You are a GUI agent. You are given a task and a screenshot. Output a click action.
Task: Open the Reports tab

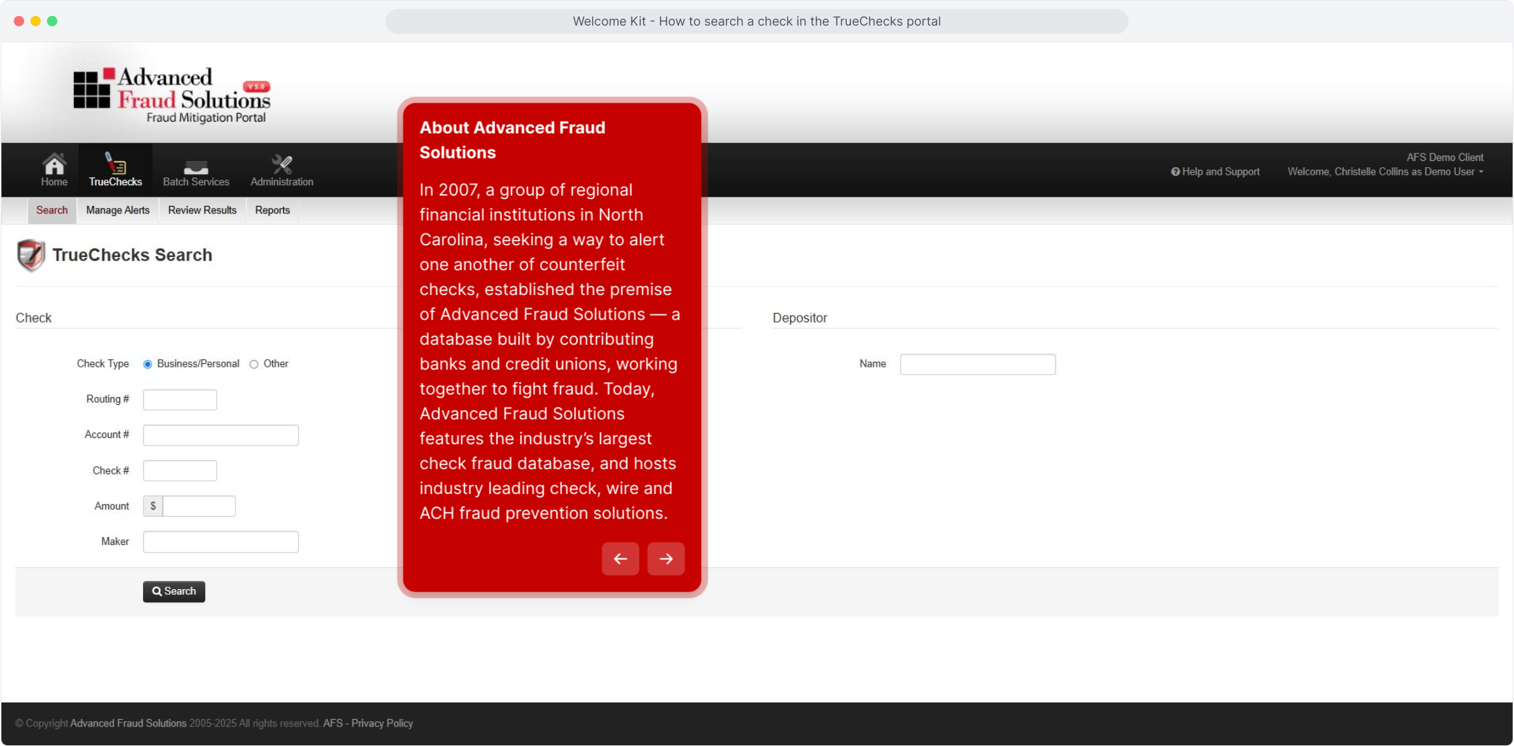tap(272, 211)
